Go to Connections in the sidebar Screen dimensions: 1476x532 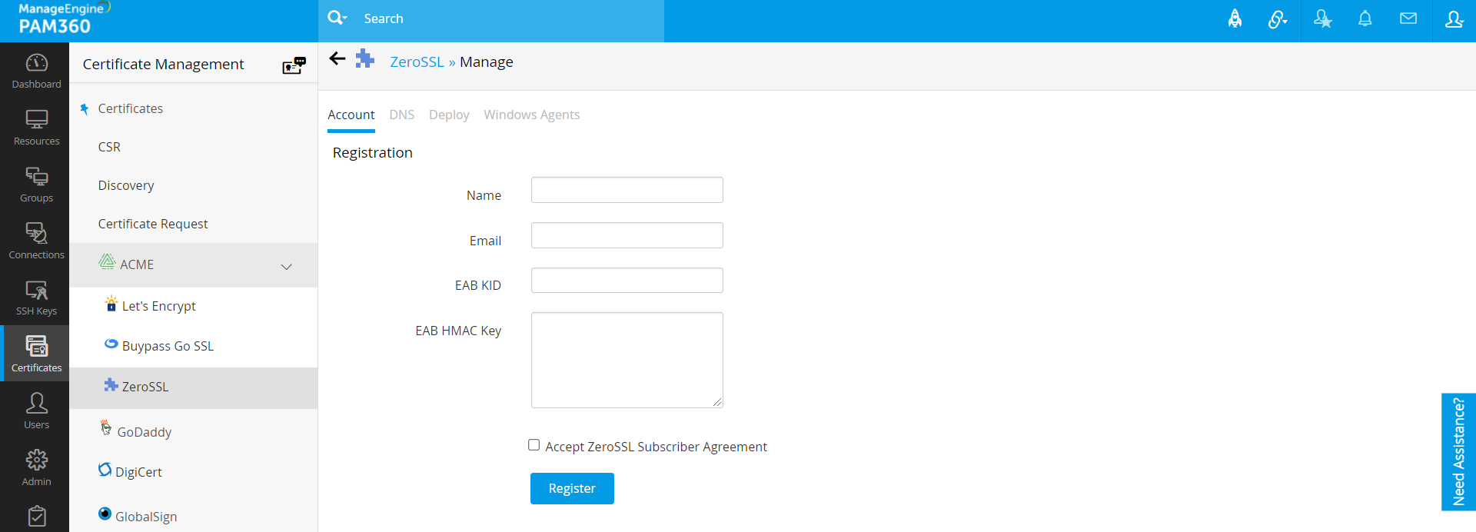click(36, 241)
